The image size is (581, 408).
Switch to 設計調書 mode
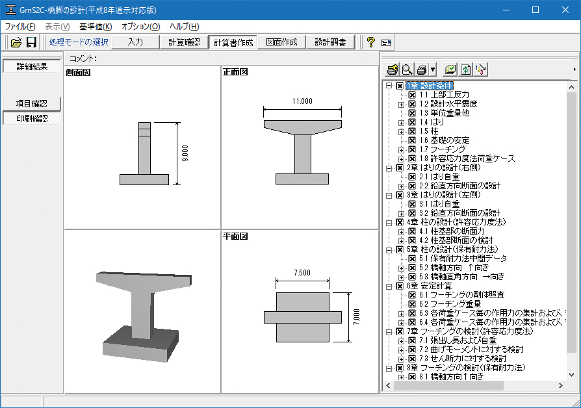tap(330, 42)
